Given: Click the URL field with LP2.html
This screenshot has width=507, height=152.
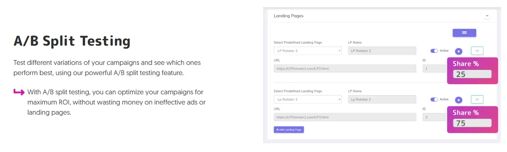Looking at the screenshot, I should pyautogui.click(x=345, y=69).
